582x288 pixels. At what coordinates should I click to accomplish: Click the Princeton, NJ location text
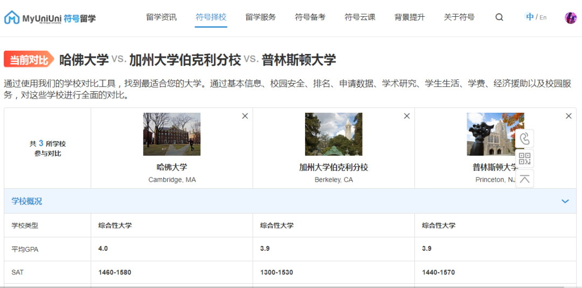click(496, 180)
